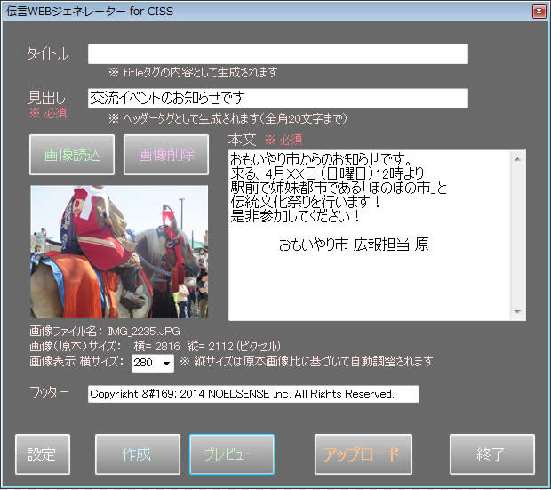
Task: Click the タイトル text input field
Action: tap(277, 54)
